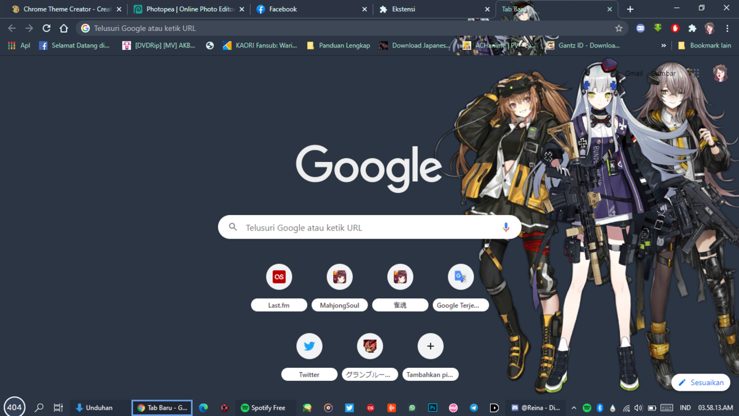739x416 pixels.
Task: Open taskbar search magnifier
Action: tap(39, 407)
